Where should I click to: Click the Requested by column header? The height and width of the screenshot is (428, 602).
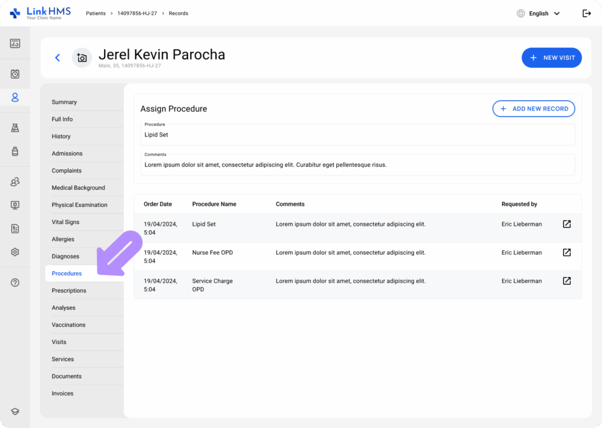tap(519, 204)
